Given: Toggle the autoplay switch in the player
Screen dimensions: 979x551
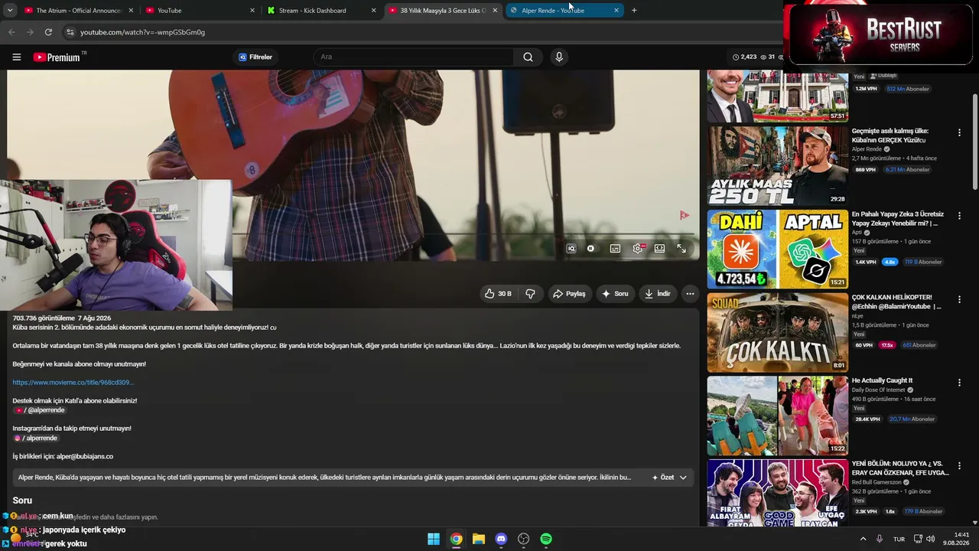Looking at the screenshot, I should click(590, 249).
